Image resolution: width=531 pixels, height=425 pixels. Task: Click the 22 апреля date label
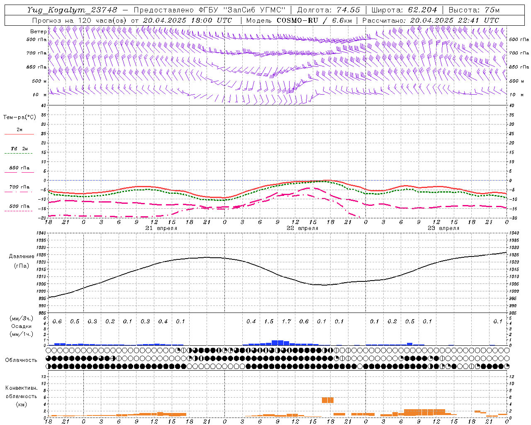pyautogui.click(x=302, y=228)
